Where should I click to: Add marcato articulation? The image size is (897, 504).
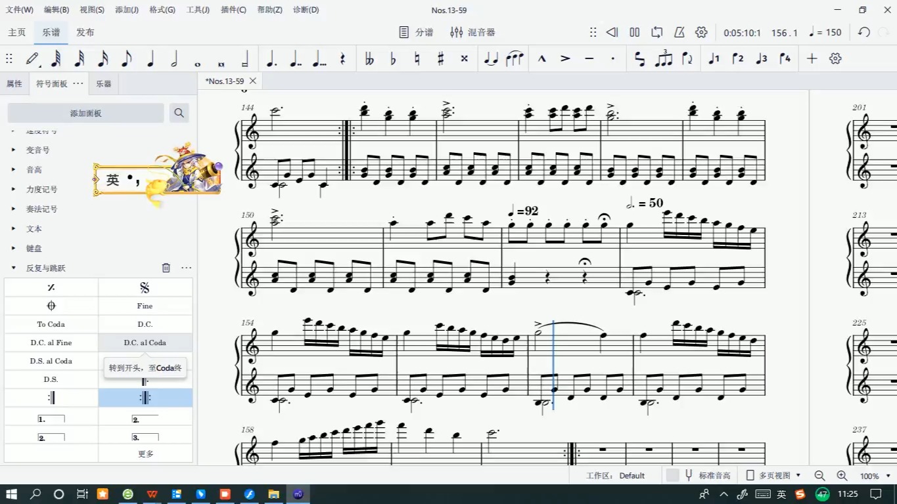coord(541,58)
